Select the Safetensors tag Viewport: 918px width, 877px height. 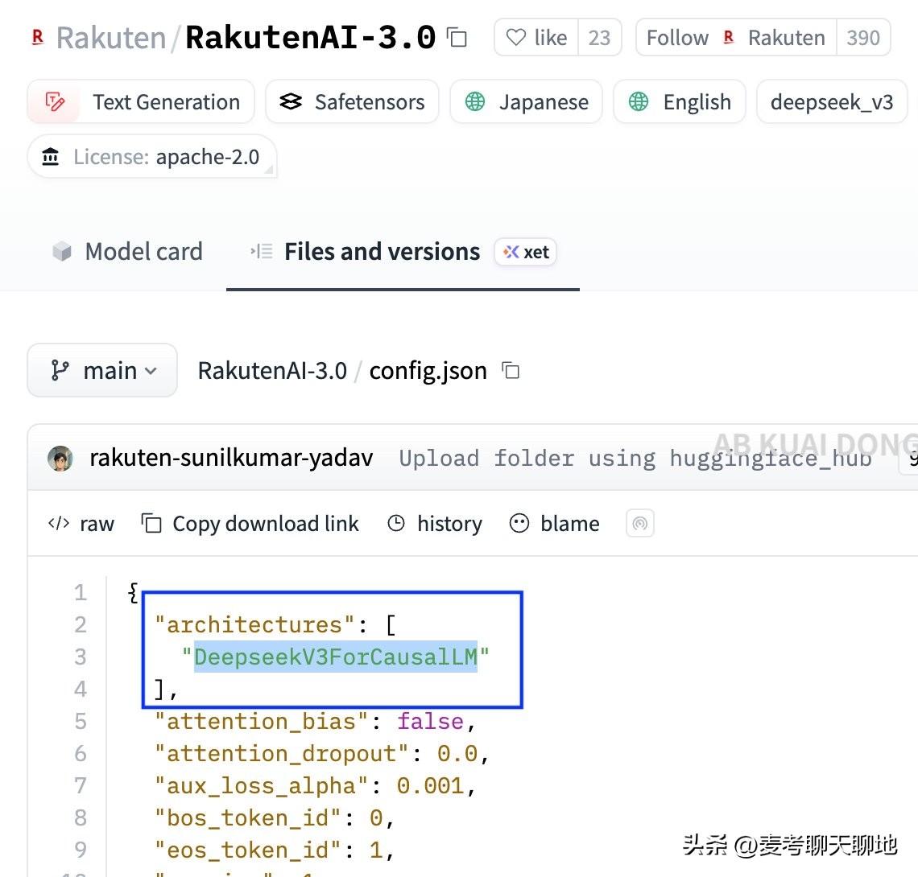pyautogui.click(x=352, y=102)
